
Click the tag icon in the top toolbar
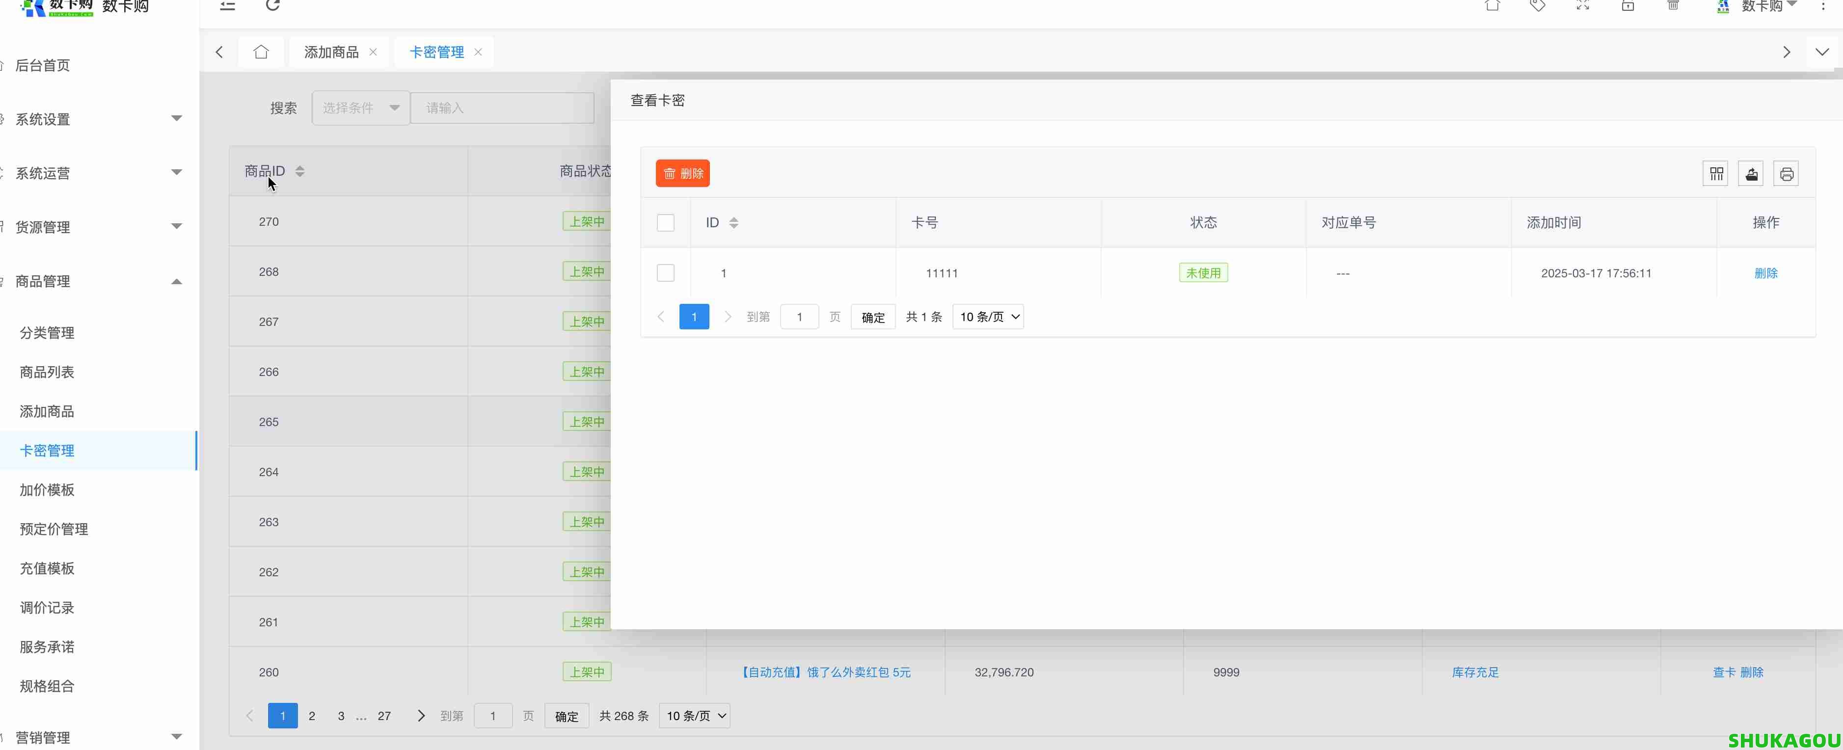coord(1539,6)
